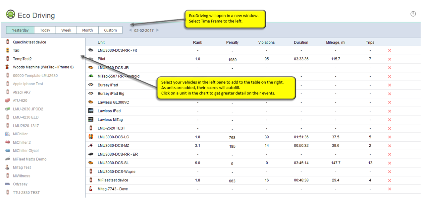424x200 pixels.
Task: Go to previous date with left arrow
Action: 130,30
